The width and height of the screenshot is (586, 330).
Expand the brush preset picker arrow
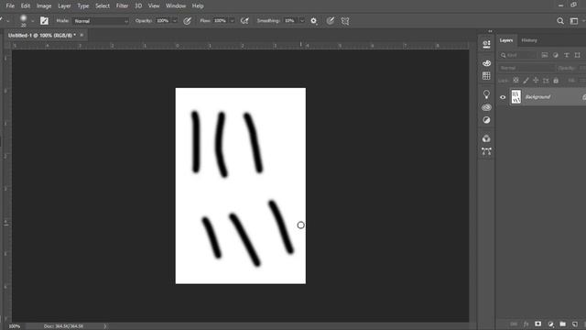tap(33, 21)
